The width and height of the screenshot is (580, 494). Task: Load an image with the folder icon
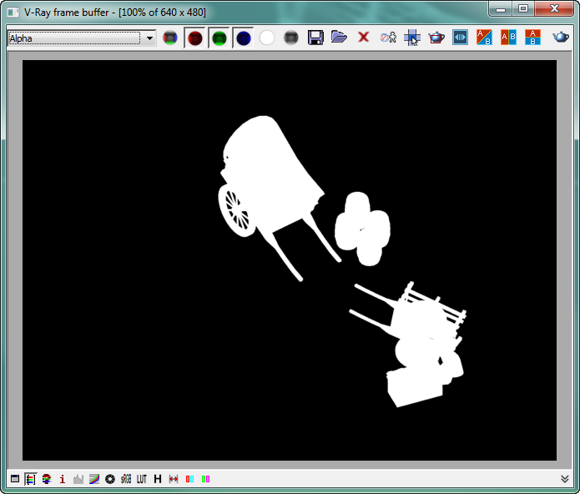click(x=339, y=38)
